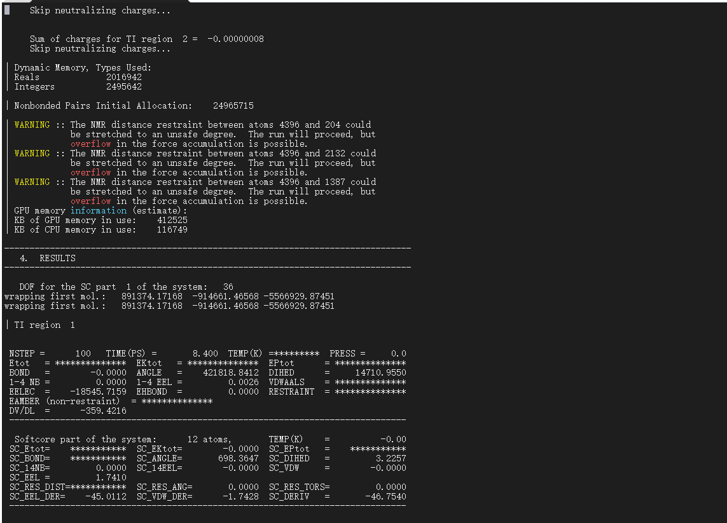Click the DV/DL value -359.4216
Viewport: 727px width, 523px height.
point(103,411)
